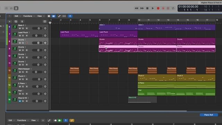This screenshot has width=222, height=125.
Task: Toggle green MIDI Out button
Action: tap(60, 120)
